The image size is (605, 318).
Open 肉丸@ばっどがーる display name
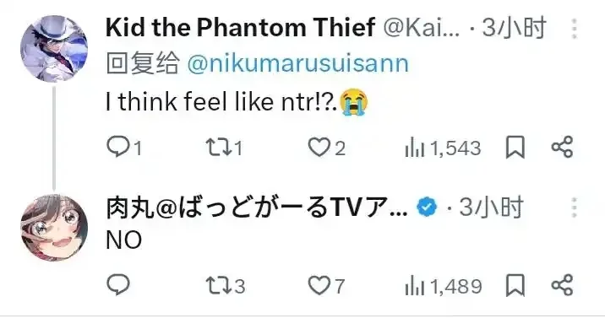click(x=256, y=208)
